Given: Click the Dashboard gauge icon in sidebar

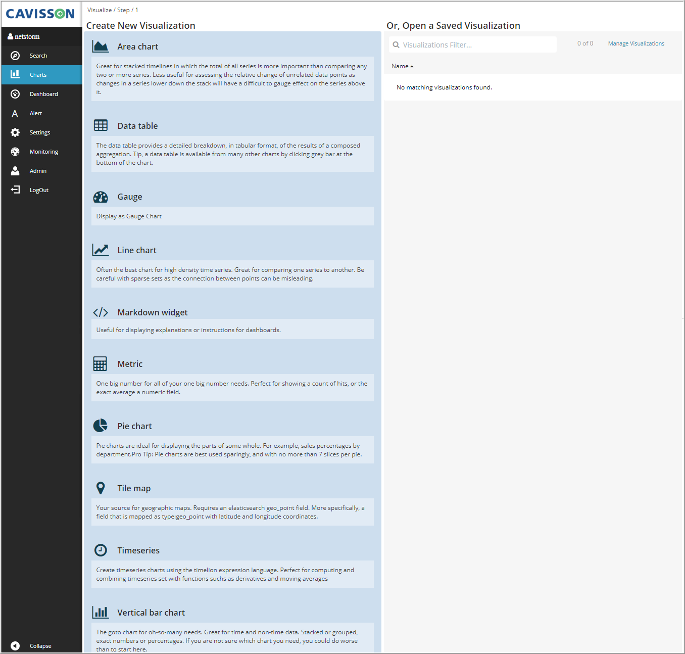Looking at the screenshot, I should pyautogui.click(x=15, y=94).
